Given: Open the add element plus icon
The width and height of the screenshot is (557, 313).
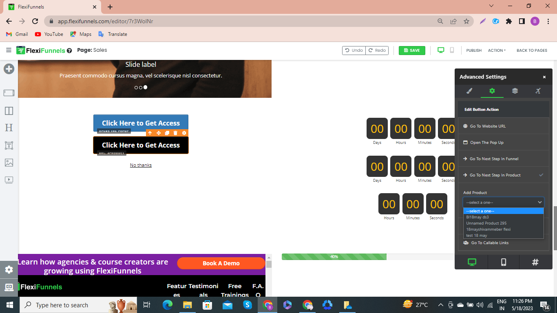Looking at the screenshot, I should pos(9,69).
